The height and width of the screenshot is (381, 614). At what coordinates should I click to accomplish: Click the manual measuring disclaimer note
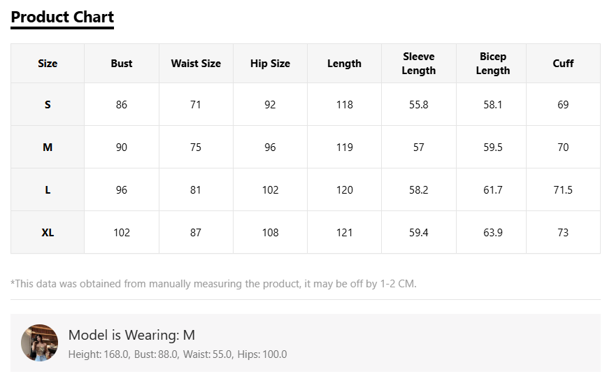(x=213, y=284)
